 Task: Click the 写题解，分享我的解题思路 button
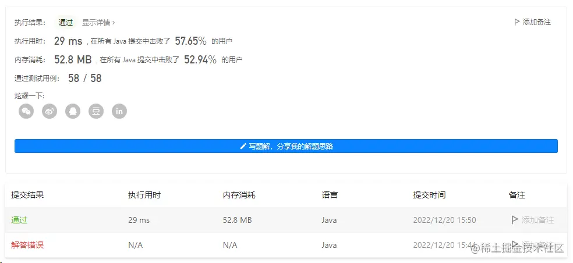click(x=286, y=146)
